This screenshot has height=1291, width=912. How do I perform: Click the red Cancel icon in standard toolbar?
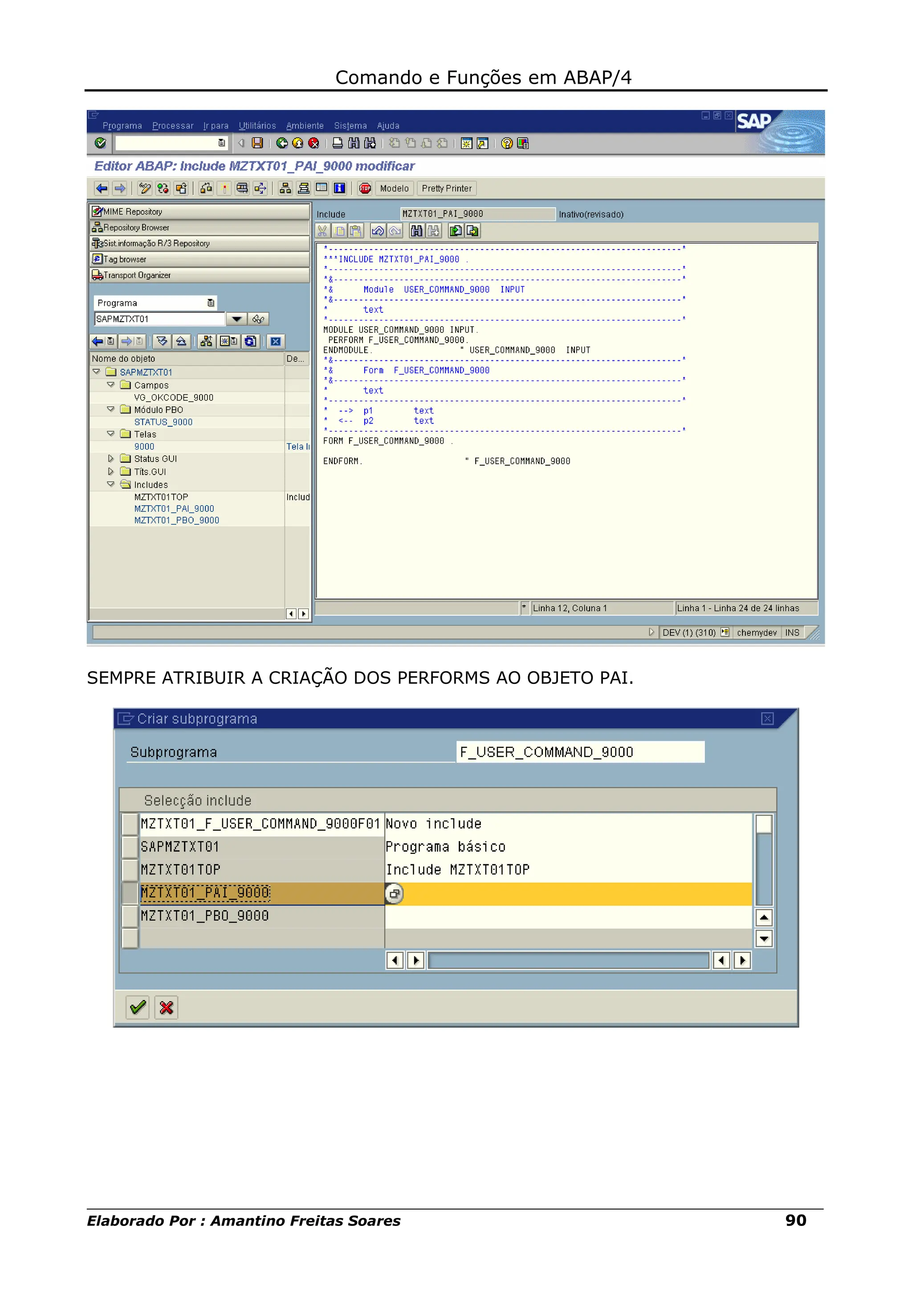pos(313,143)
